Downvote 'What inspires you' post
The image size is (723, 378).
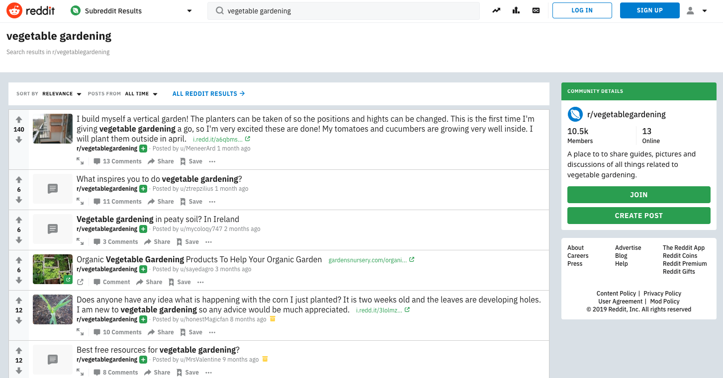[19, 200]
